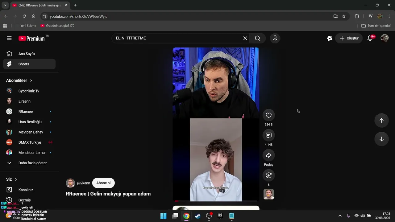Open the volume control in system tray
This screenshot has height=222, width=395.
tap(363, 216)
